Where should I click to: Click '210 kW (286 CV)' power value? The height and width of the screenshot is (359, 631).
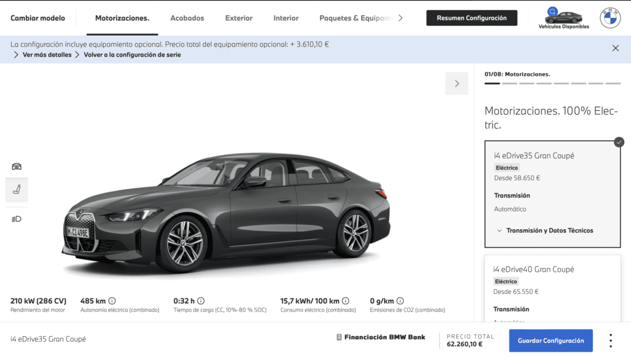pos(38,301)
